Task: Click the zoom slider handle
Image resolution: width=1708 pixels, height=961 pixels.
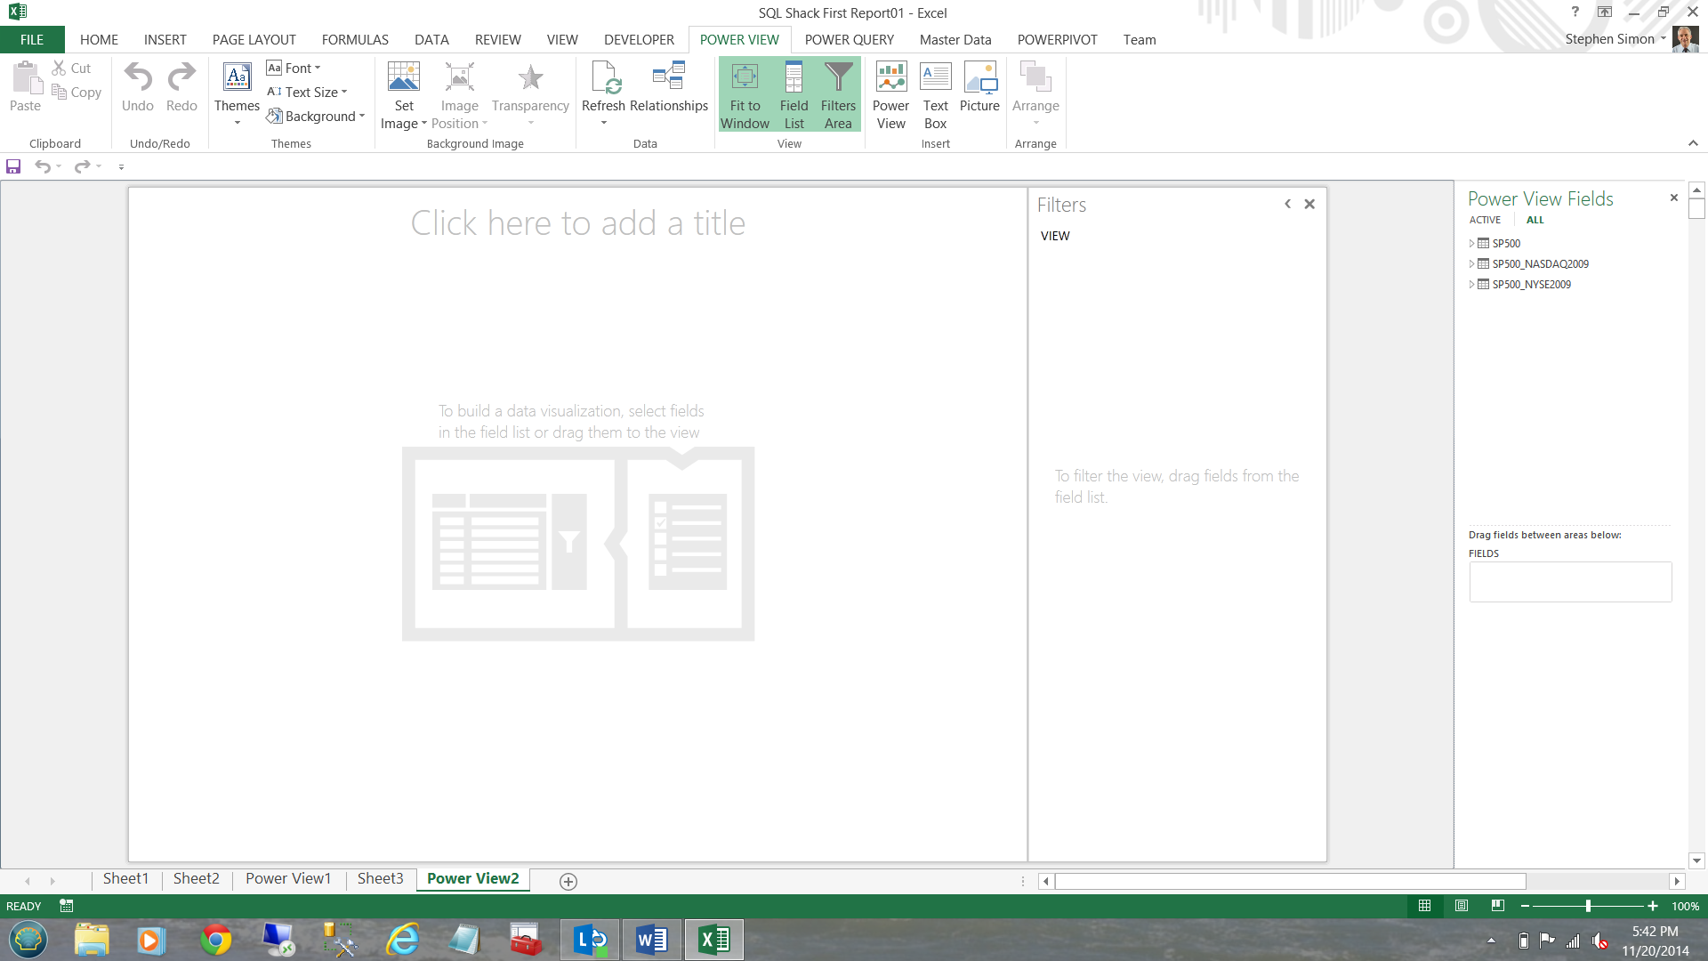Action: (1588, 906)
